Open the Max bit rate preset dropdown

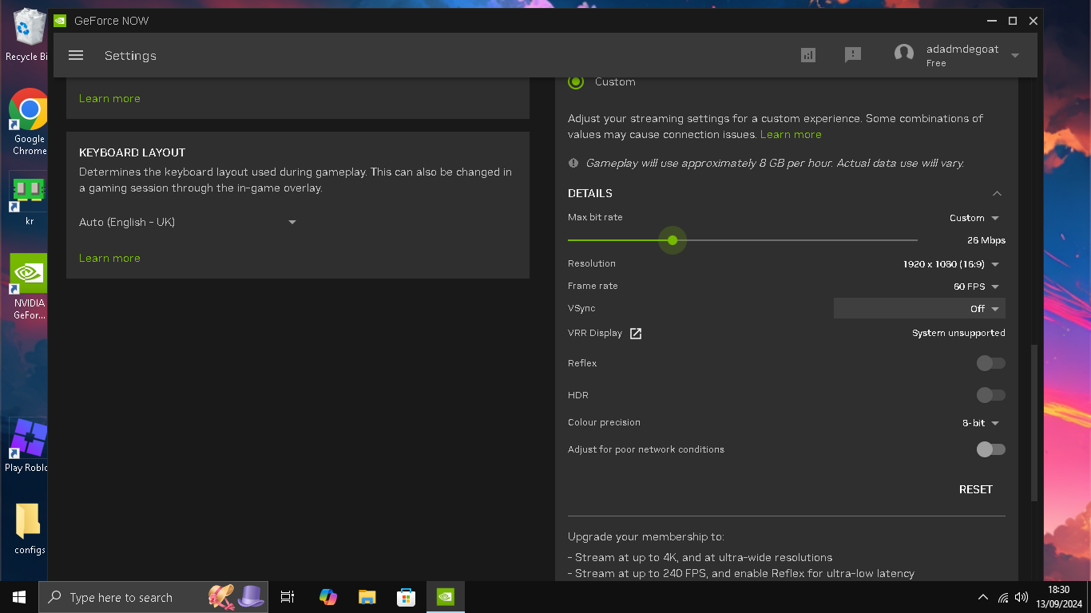[x=974, y=218]
